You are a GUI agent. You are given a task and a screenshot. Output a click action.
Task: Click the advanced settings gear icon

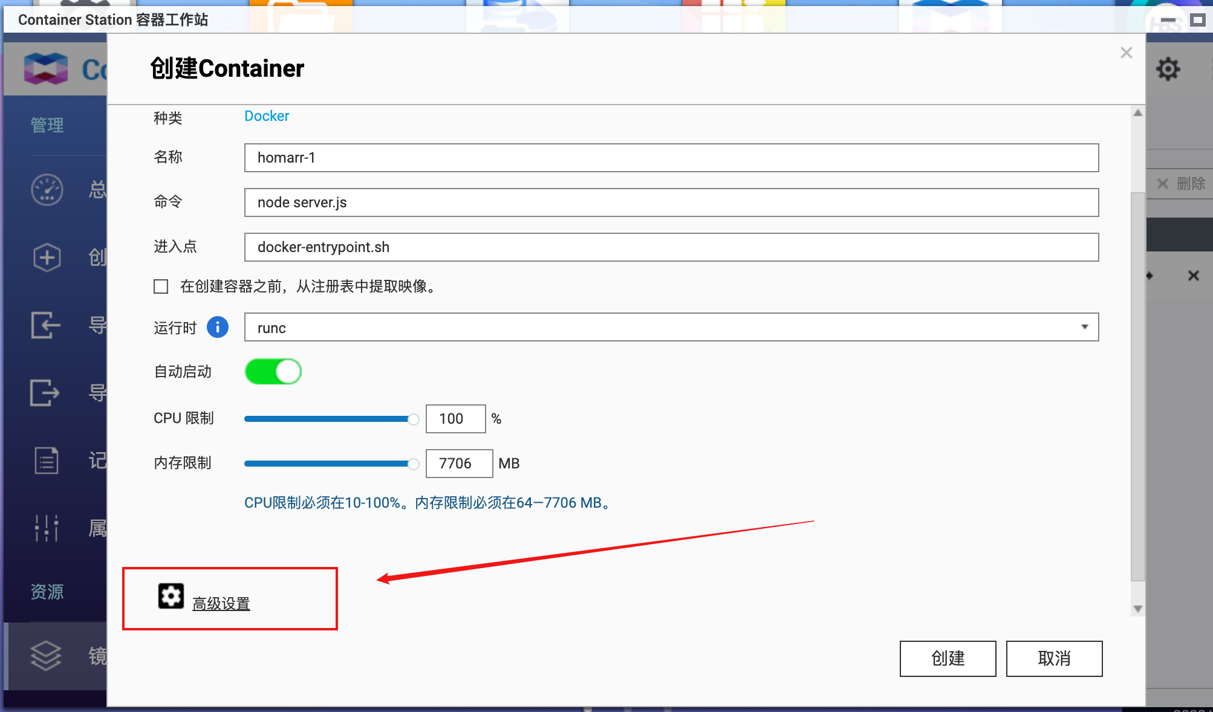pyautogui.click(x=171, y=596)
